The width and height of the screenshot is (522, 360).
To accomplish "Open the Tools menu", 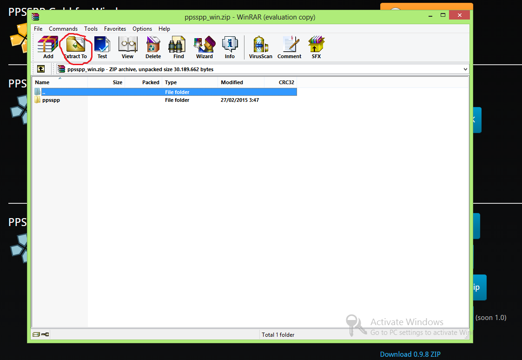I will (91, 29).
